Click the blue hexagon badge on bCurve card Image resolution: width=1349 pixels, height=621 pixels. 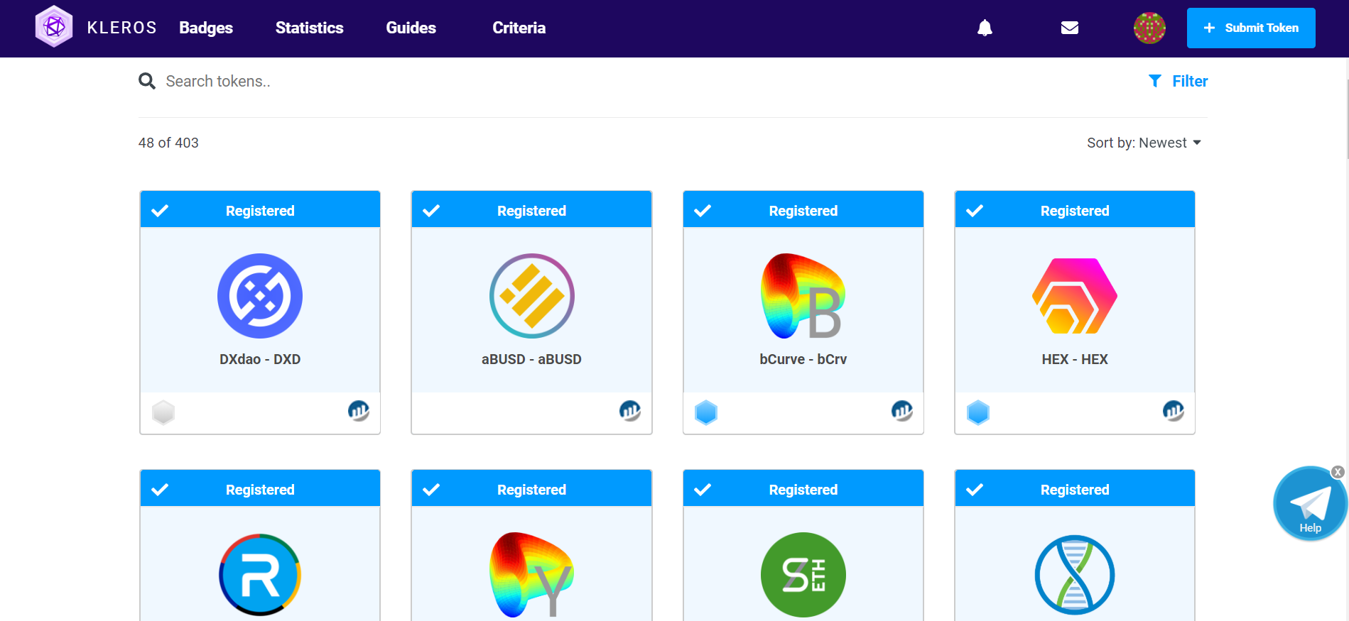[x=706, y=412]
